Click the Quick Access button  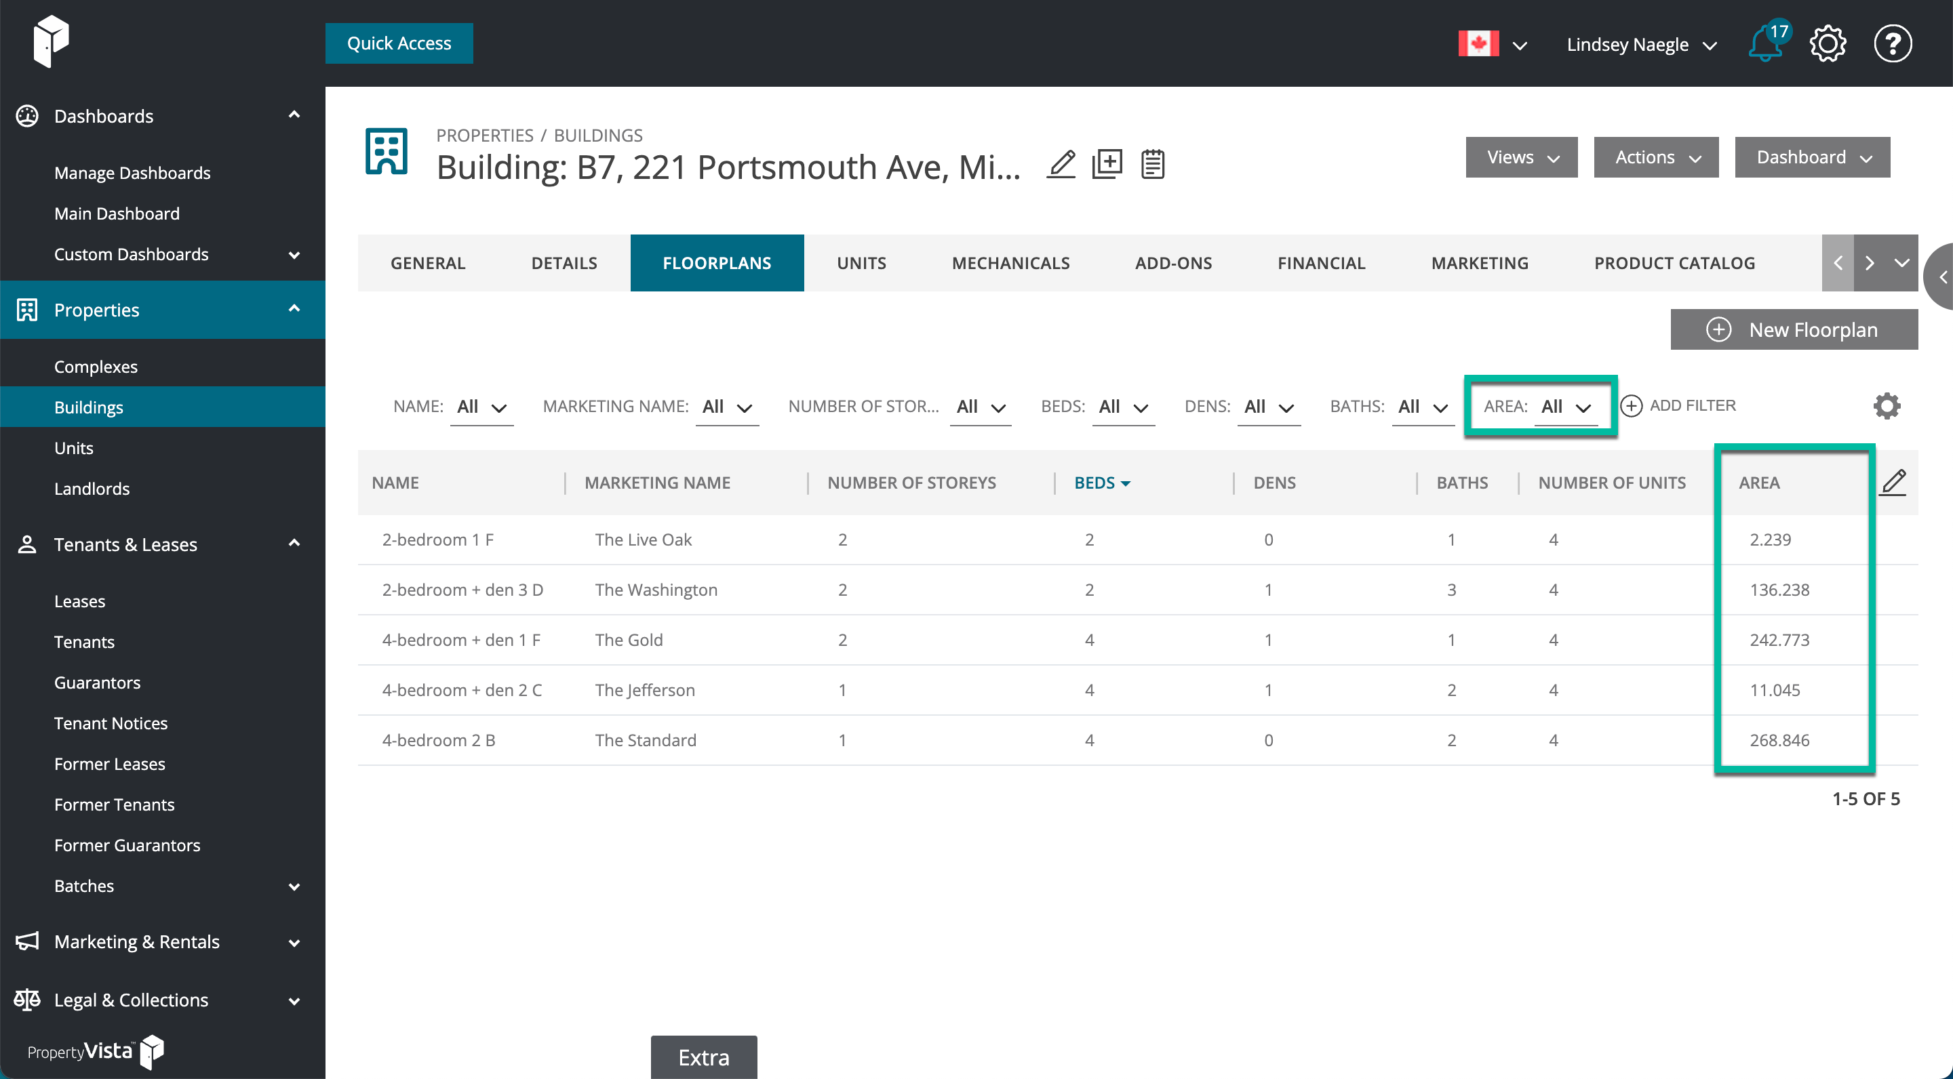399,43
